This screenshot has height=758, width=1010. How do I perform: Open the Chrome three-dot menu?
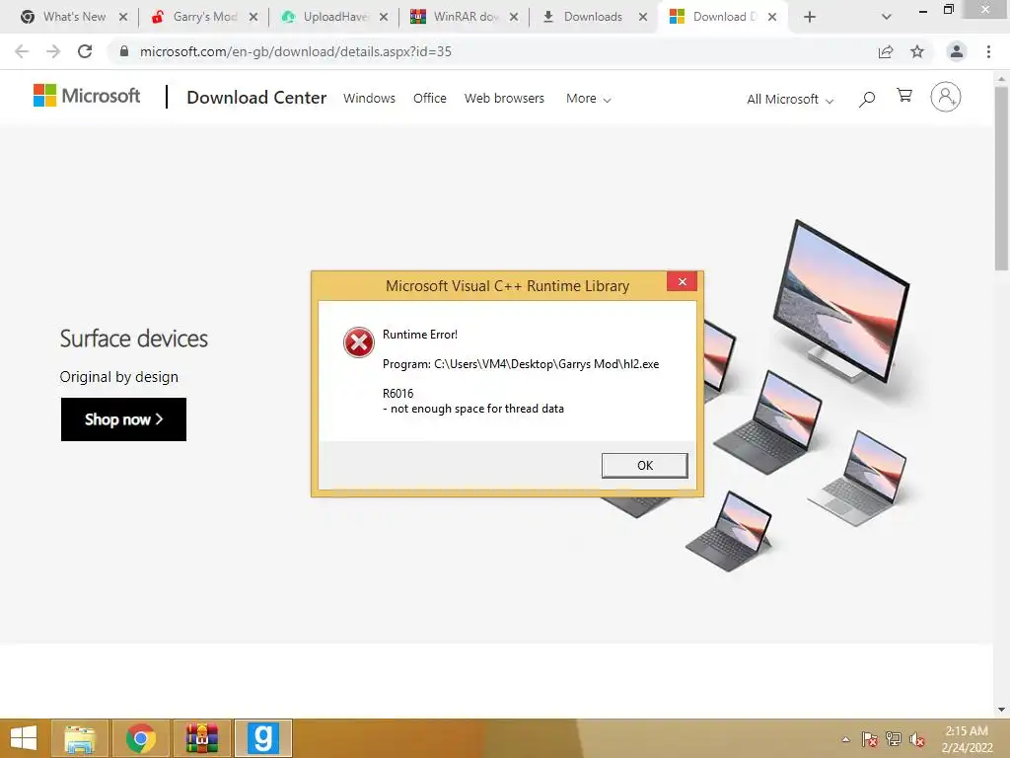[x=988, y=51]
